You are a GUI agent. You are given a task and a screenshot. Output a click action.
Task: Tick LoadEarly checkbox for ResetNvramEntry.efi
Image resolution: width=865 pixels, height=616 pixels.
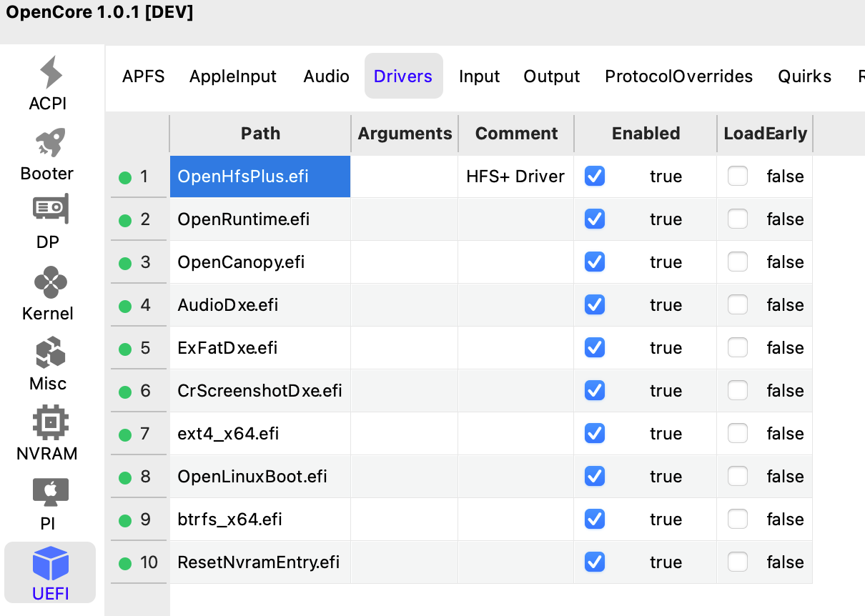tap(738, 562)
